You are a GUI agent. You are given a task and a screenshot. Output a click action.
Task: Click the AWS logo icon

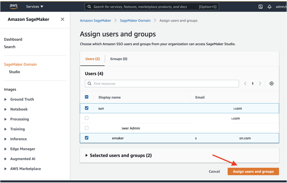[x=13, y=6]
